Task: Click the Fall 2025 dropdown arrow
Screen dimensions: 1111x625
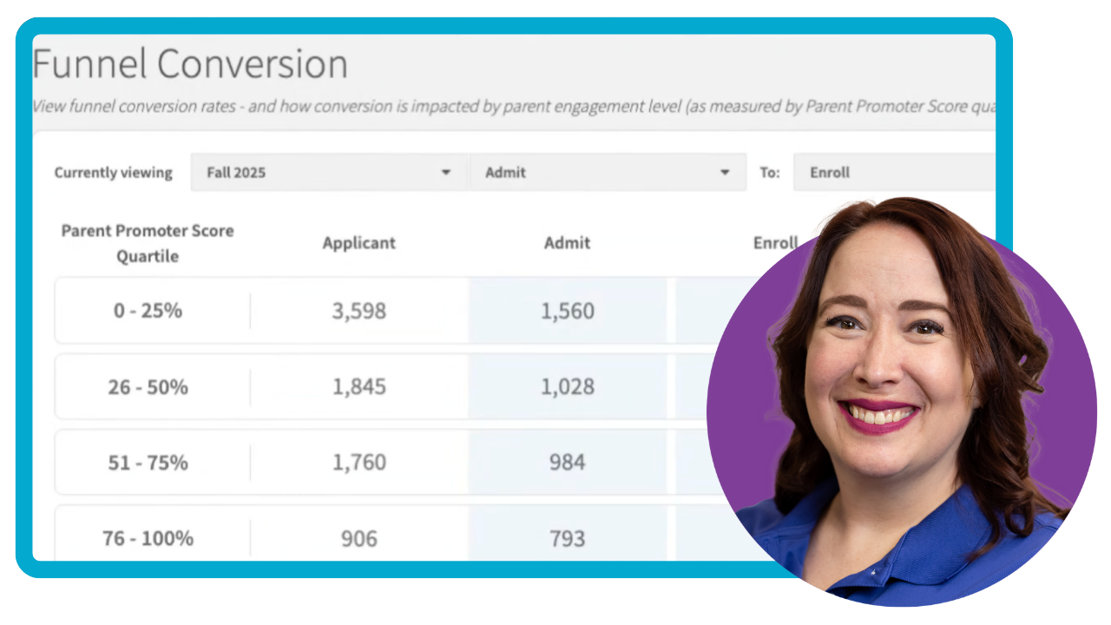Action: coord(446,172)
